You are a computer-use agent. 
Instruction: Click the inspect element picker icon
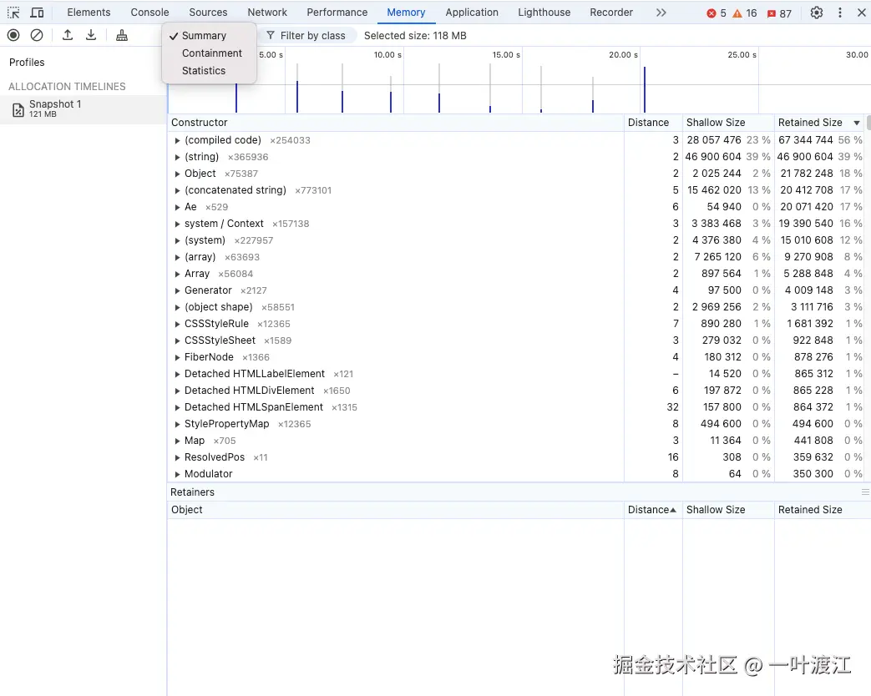point(13,13)
